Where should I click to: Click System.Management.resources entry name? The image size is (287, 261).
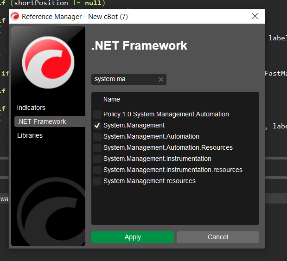(x=149, y=181)
